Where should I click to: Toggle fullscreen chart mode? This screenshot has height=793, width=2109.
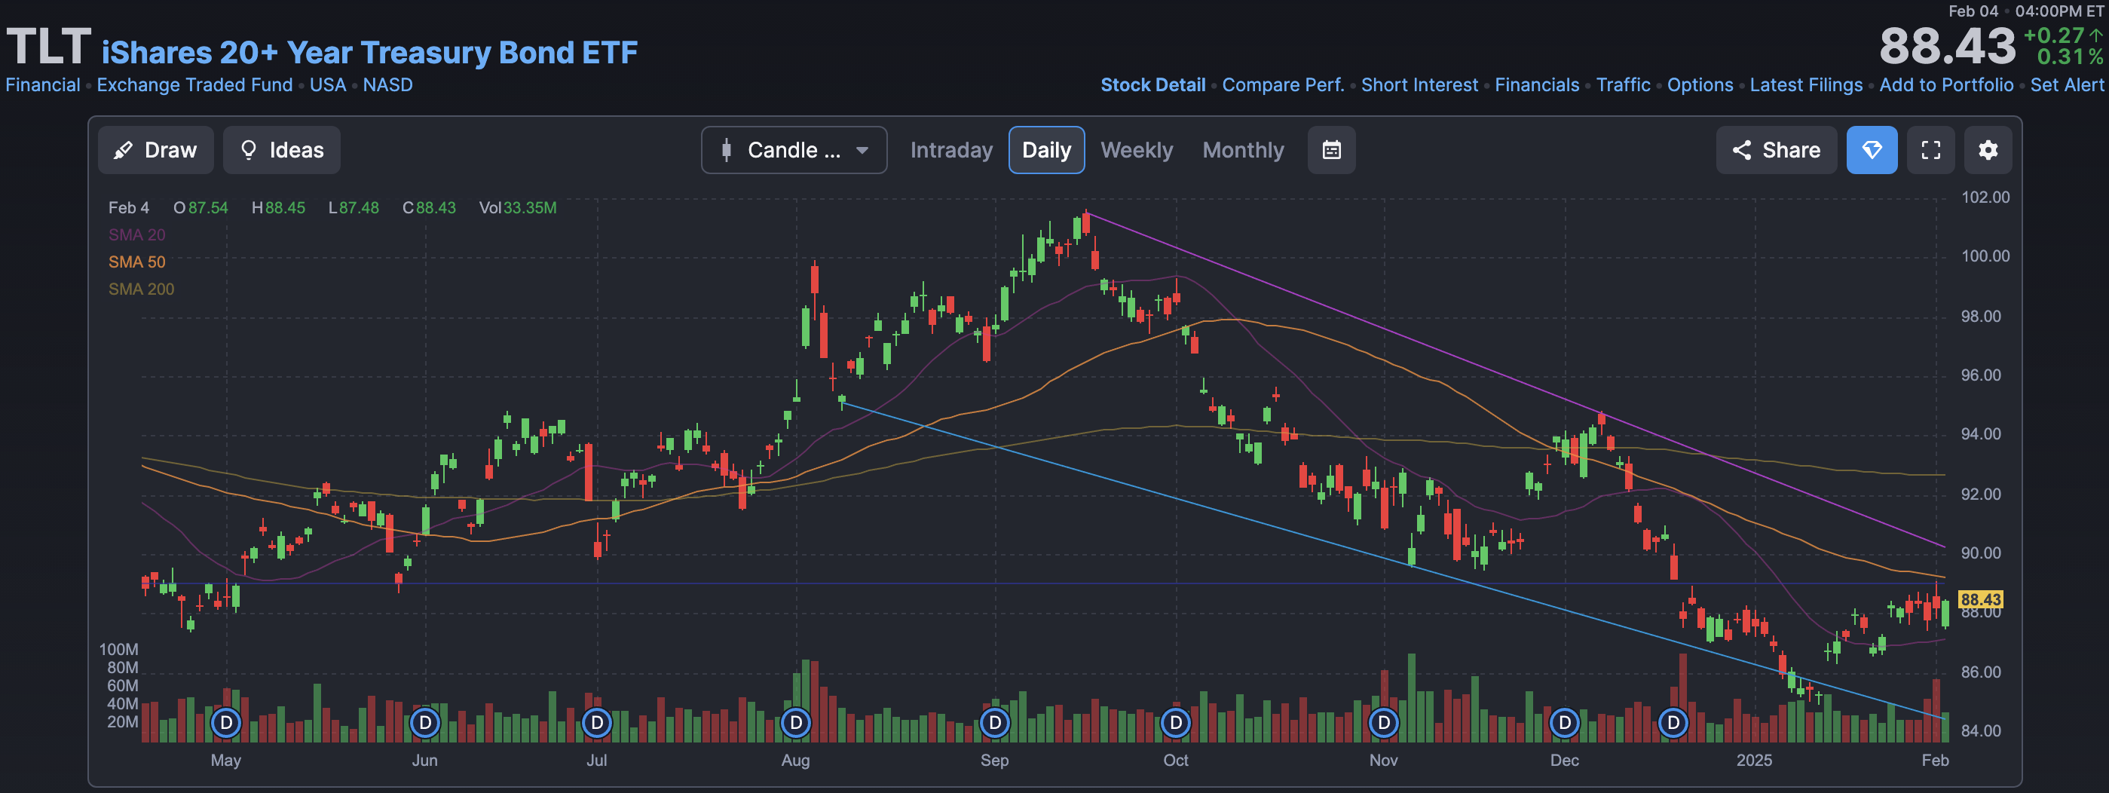1930,150
